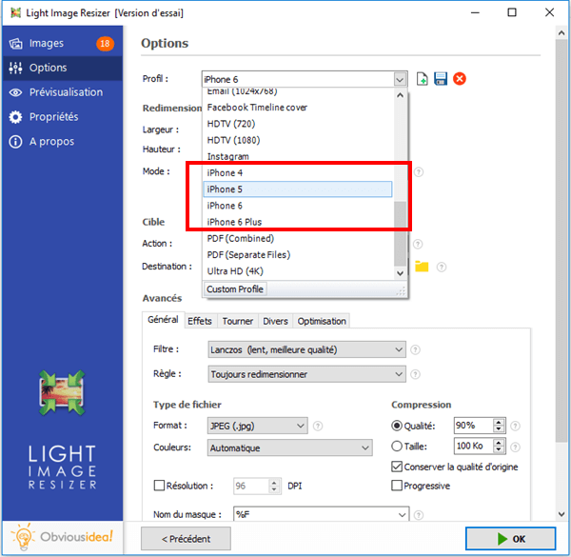The height and width of the screenshot is (557, 571).
Task: Choose the HDTV (720) profile
Action: 298,124
